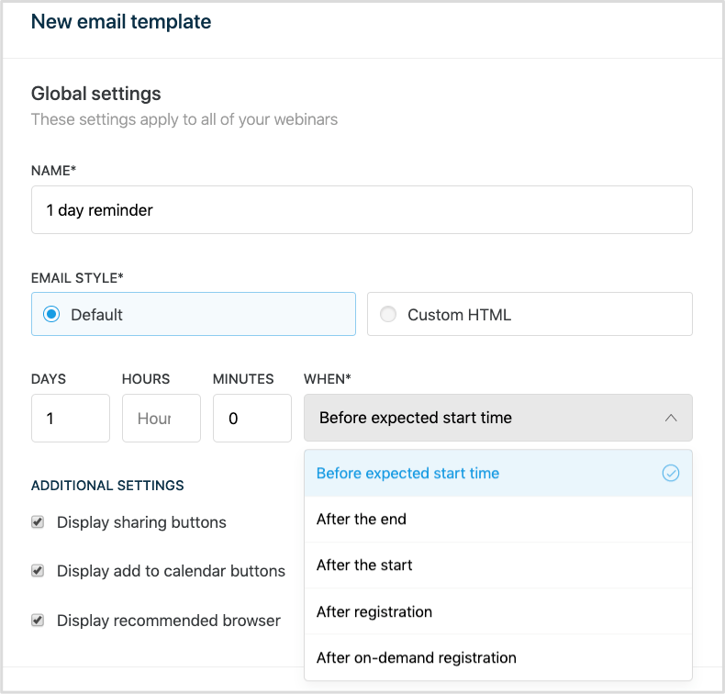Choose highlighted Before expected start time item
The image size is (725, 694).
pos(498,473)
